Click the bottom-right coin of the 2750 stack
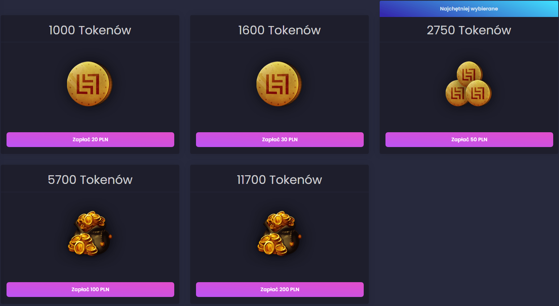Viewport: 559px width, 306px height. click(x=479, y=93)
